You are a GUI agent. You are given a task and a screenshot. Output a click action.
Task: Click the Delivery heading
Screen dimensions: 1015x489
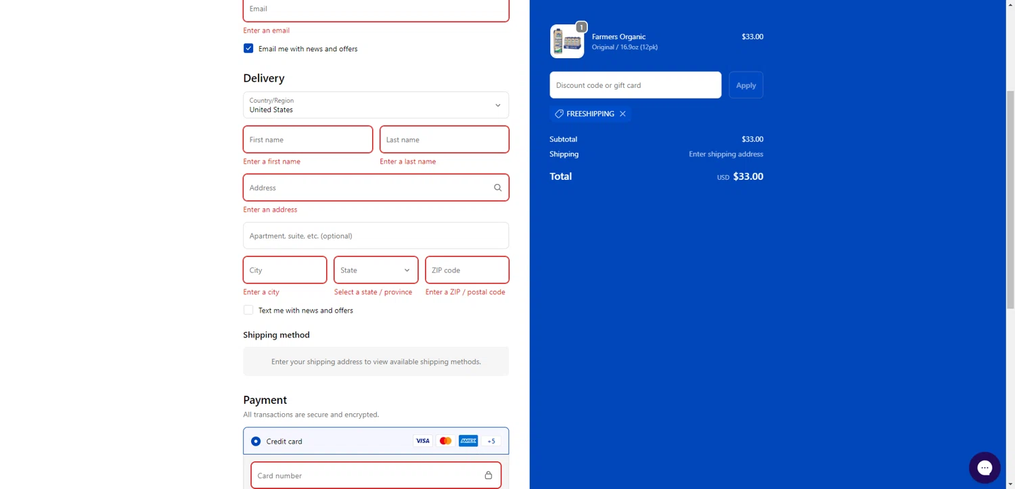[264, 78]
